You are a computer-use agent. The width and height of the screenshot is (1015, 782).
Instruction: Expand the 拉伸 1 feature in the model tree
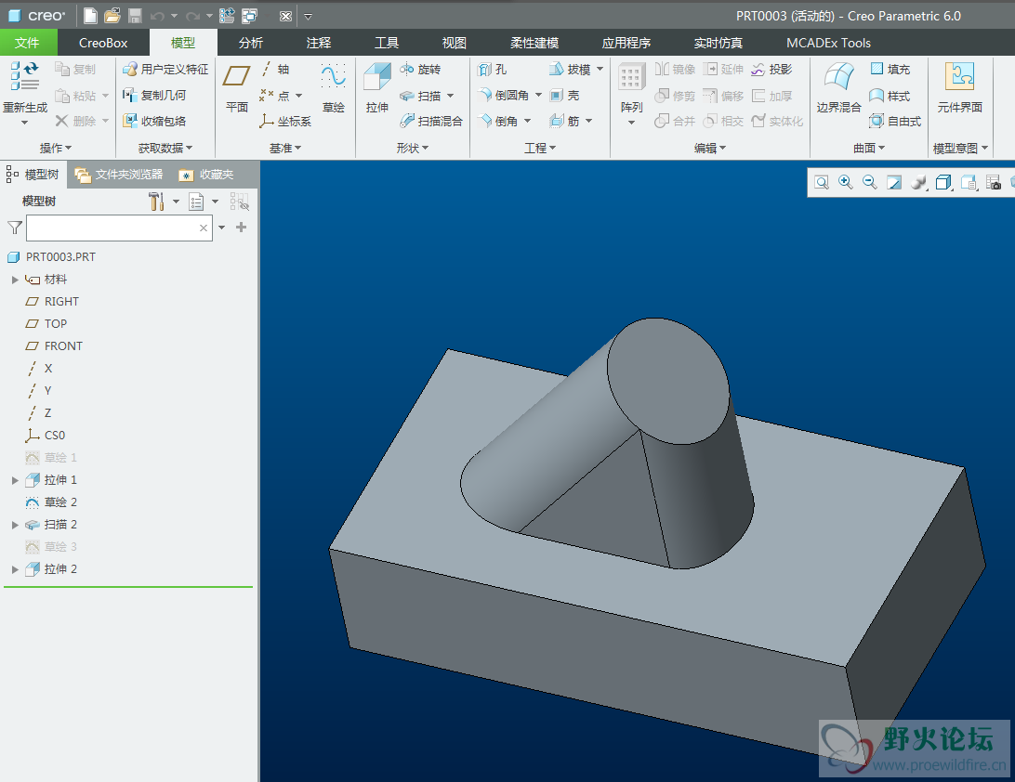(15, 480)
